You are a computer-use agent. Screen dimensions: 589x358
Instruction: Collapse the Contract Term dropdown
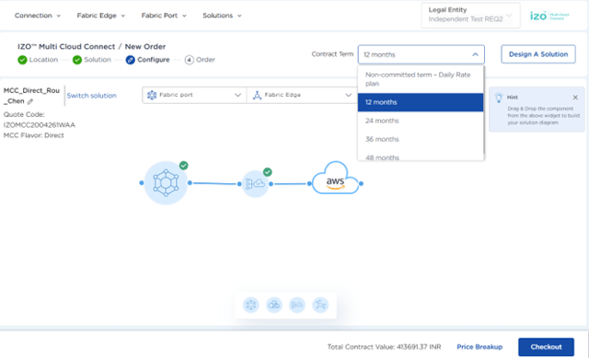[475, 54]
